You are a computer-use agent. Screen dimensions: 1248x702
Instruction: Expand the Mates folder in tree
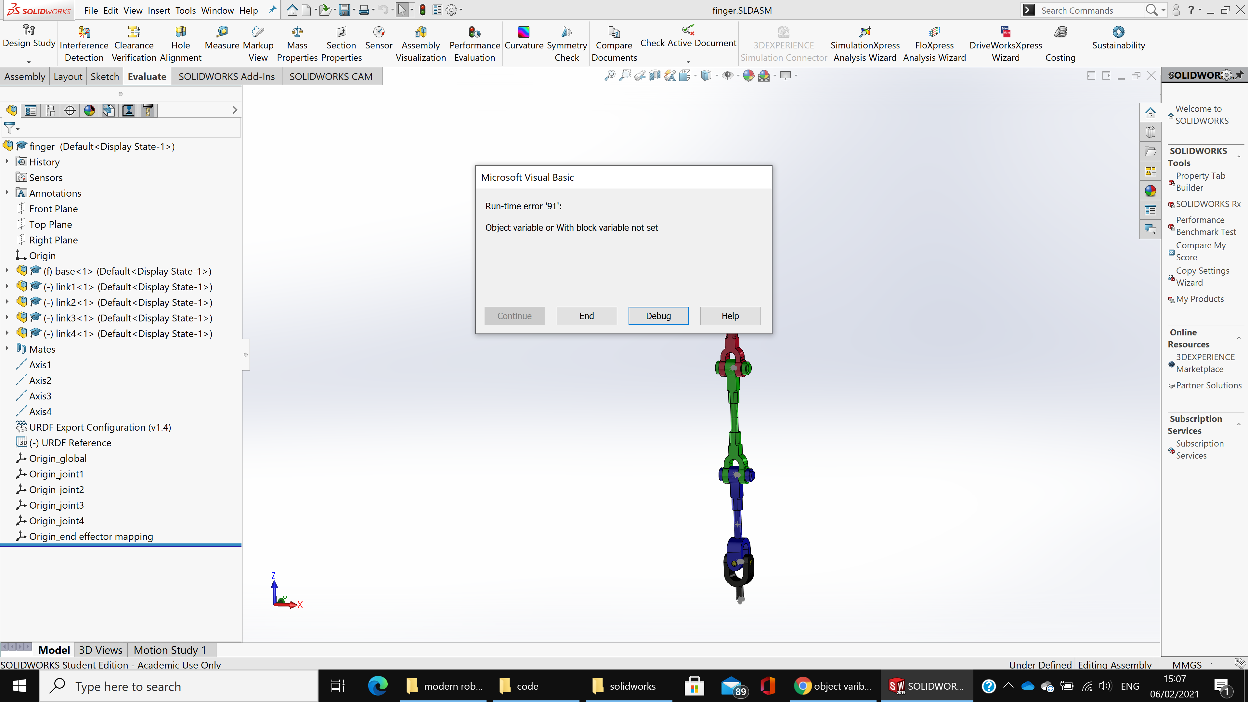[7, 349]
